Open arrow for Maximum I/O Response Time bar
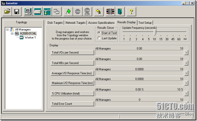Image resolution: width=197 pixels, height=121 pixels. click(x=186, y=83)
